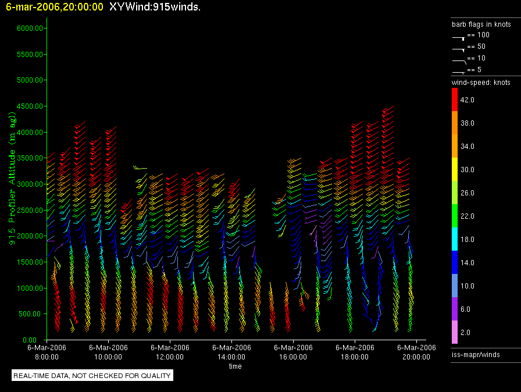Click the 'wind-speed: knots' legend title

coord(481,83)
